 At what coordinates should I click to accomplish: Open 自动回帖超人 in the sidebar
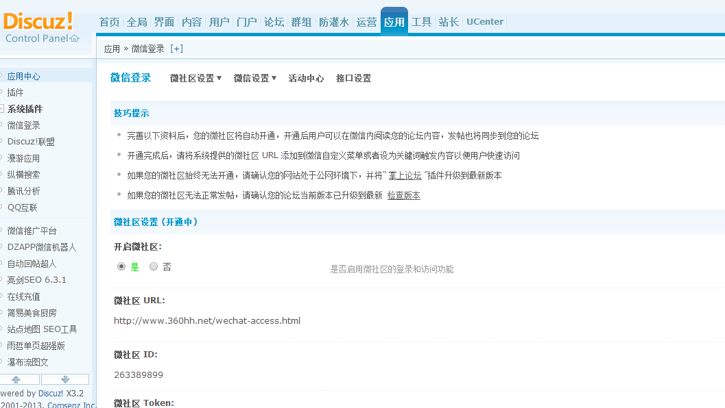pos(32,264)
